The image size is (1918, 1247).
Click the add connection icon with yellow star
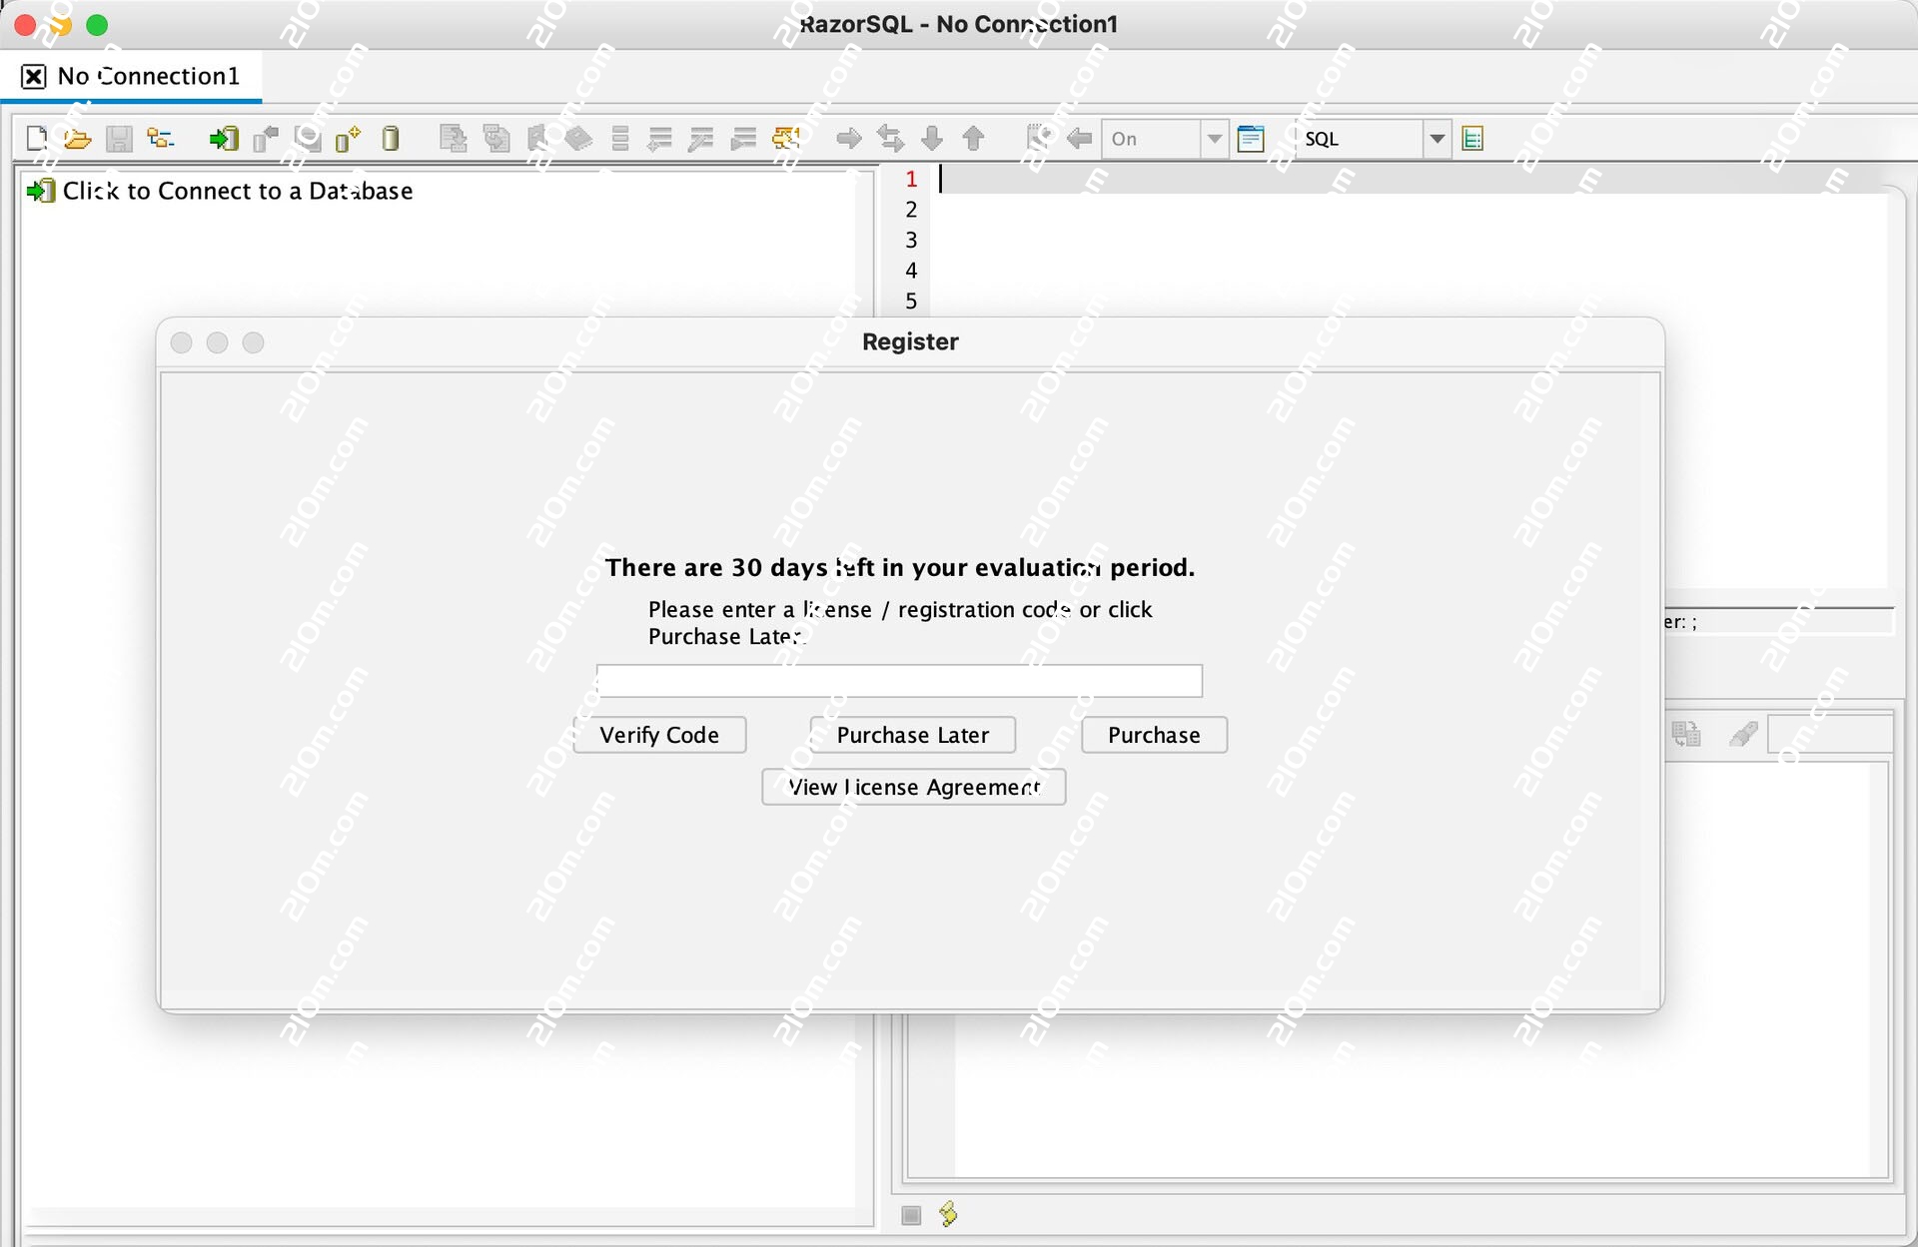point(348,139)
